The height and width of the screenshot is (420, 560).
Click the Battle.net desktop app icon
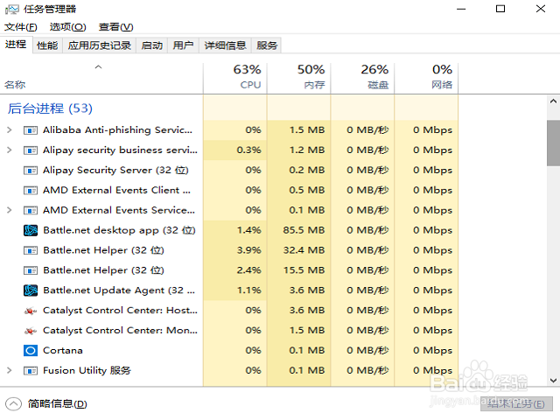tap(30, 230)
